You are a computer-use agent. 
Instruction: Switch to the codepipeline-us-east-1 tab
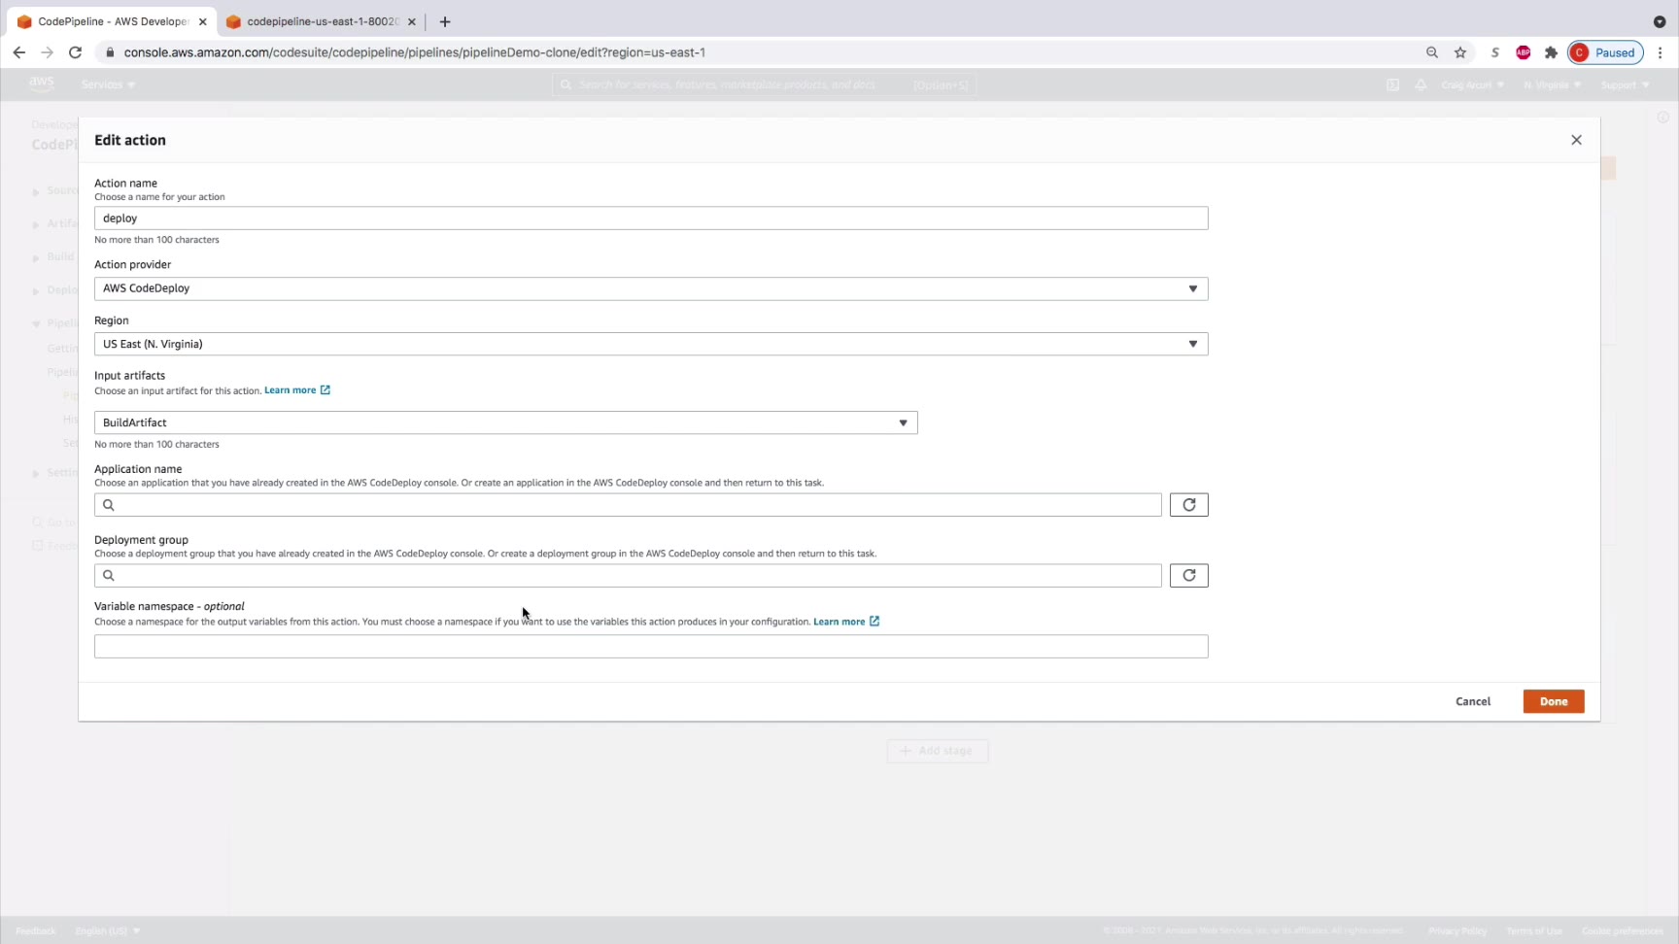point(322,21)
